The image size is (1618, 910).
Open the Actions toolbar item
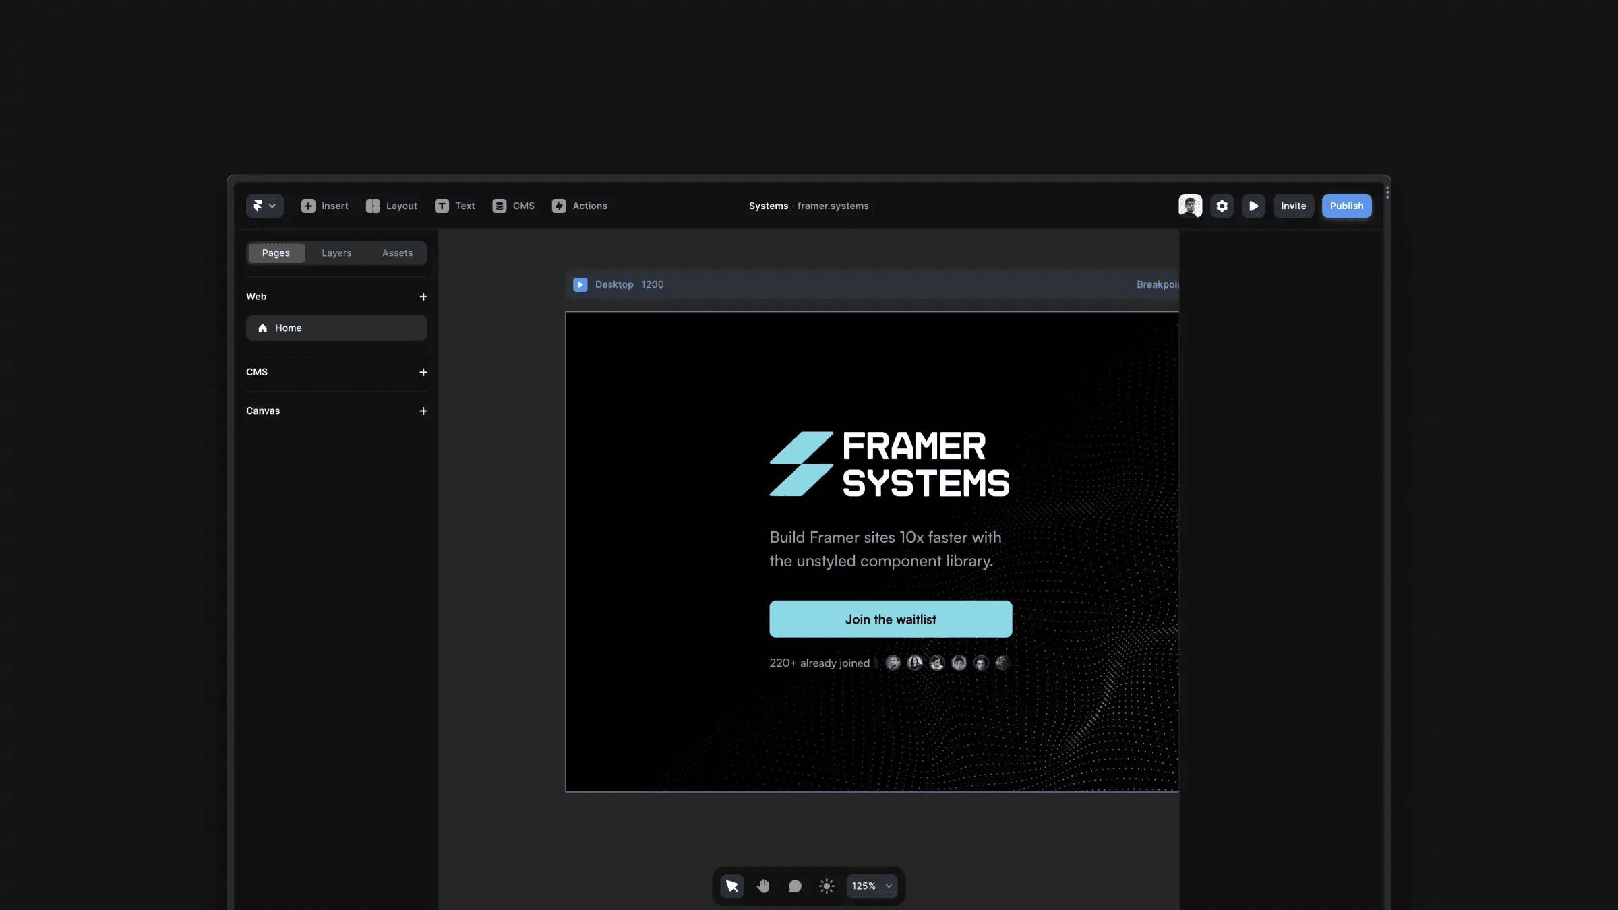point(579,206)
